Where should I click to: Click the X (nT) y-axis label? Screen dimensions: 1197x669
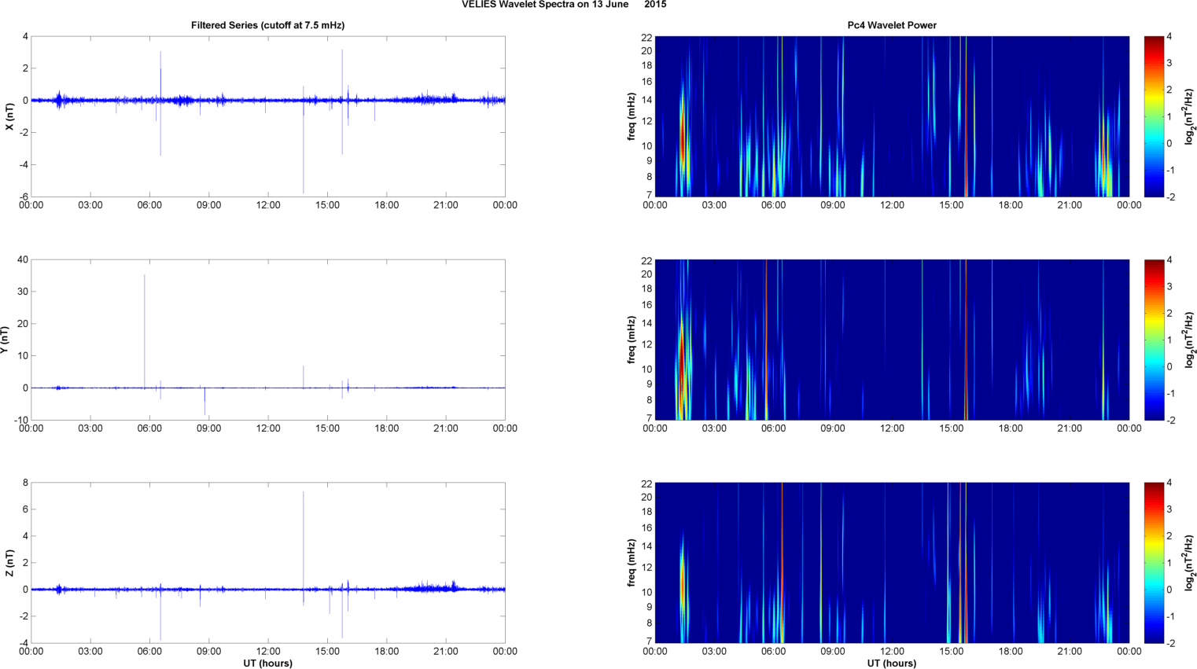(x=9, y=116)
